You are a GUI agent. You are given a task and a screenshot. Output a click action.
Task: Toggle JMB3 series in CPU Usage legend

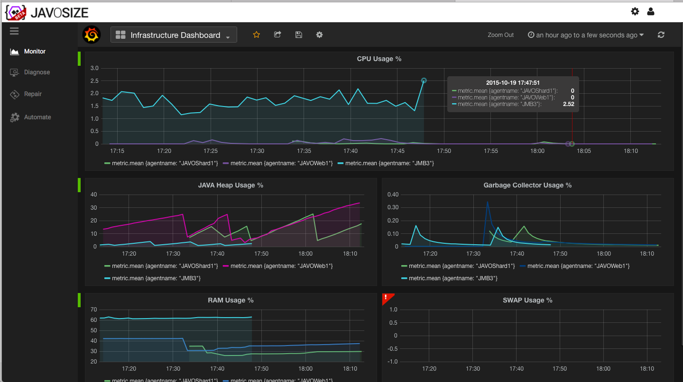point(386,163)
